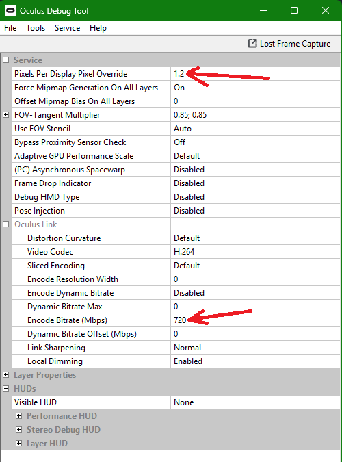
Task: Expand the Layer Properties section
Action: pyautogui.click(x=5, y=375)
